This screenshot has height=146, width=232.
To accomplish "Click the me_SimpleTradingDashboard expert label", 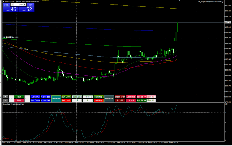I will [210, 1].
